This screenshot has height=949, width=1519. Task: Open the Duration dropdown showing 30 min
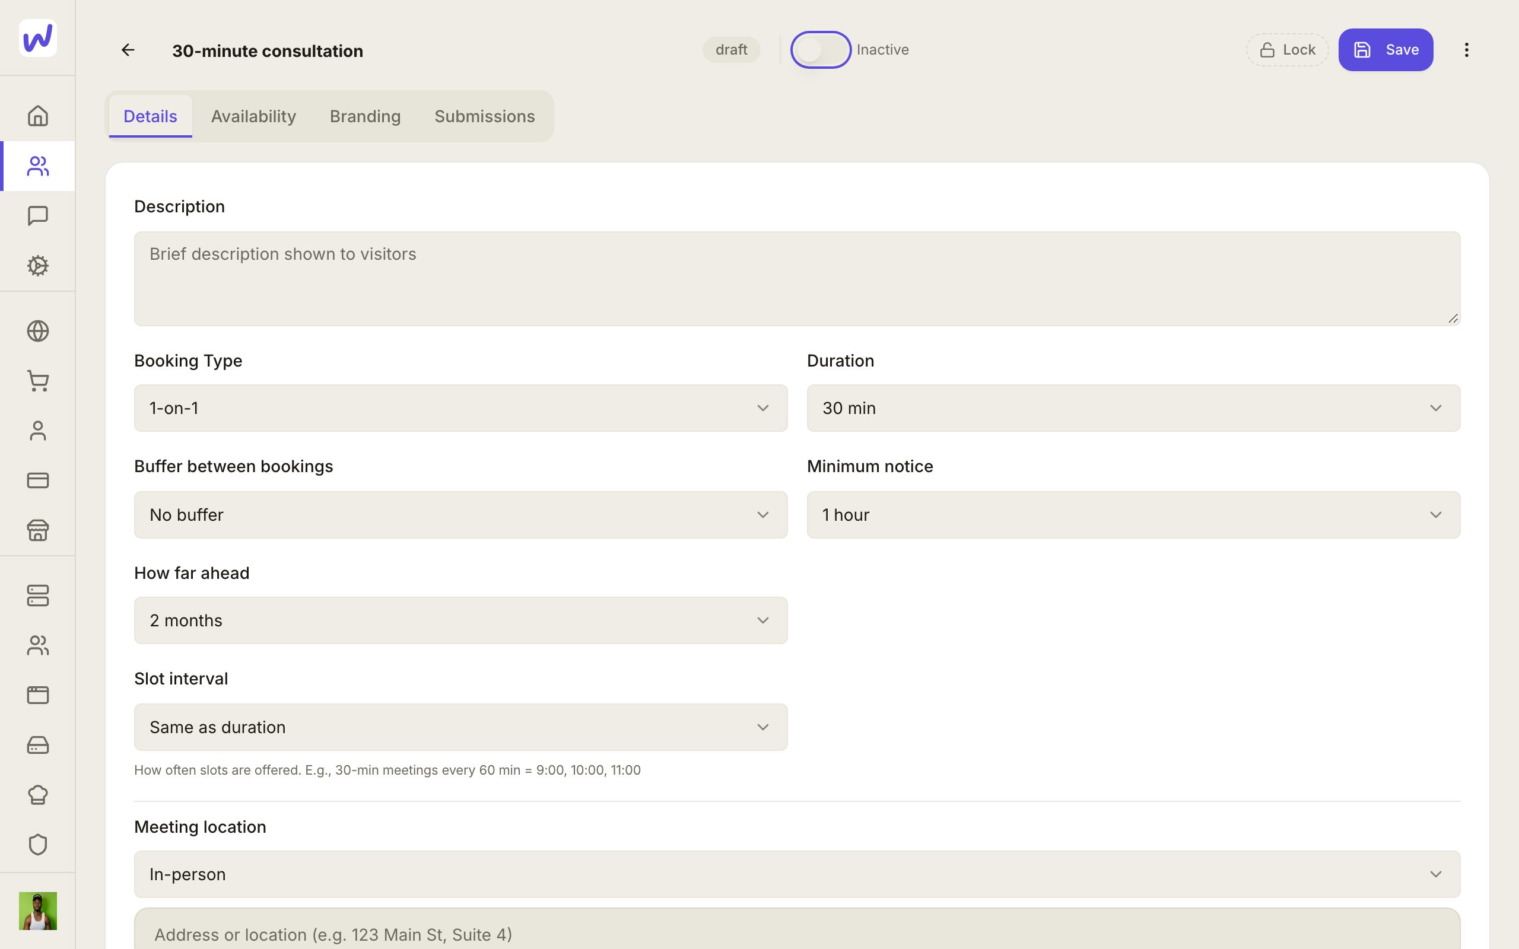click(x=1133, y=408)
